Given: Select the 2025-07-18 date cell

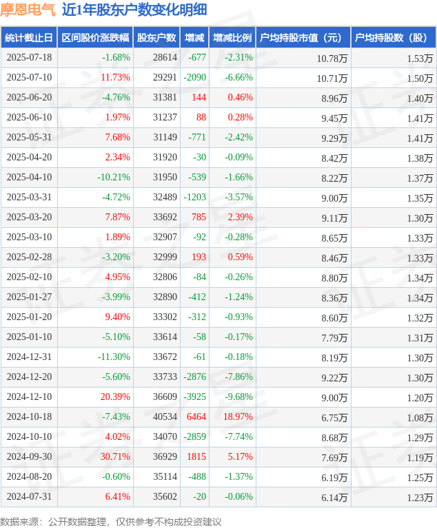Looking at the screenshot, I should coord(30,58).
